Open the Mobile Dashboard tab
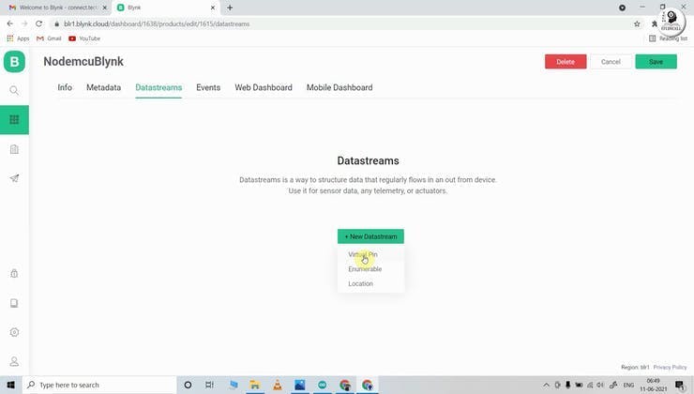Viewport: 694px width, 394px height. (339, 87)
